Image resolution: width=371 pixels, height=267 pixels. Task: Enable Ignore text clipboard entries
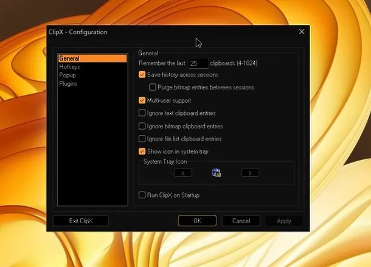142,113
